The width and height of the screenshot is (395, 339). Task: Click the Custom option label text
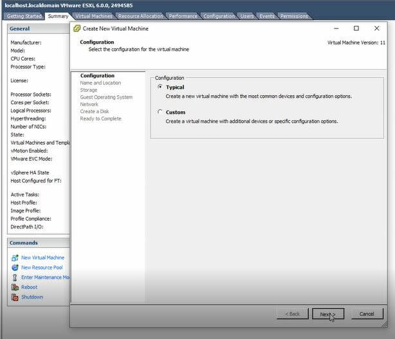(x=176, y=112)
